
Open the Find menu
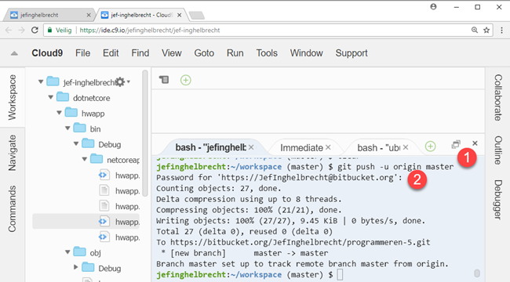point(140,53)
